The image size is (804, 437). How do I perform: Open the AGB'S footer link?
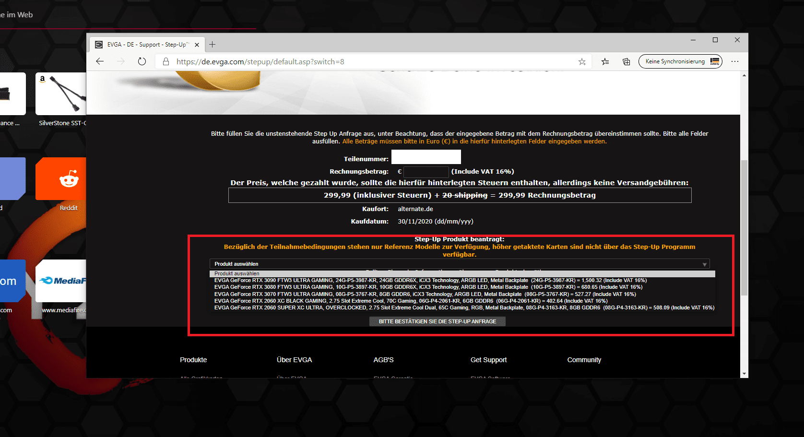[383, 360]
